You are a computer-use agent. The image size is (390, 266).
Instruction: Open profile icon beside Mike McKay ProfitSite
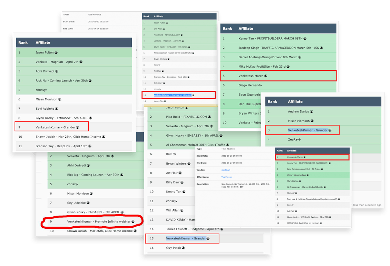click(x=288, y=66)
